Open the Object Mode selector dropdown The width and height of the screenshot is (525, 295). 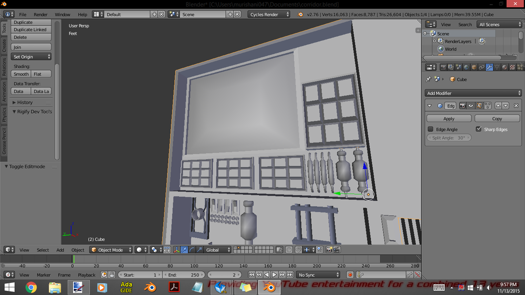click(x=111, y=250)
